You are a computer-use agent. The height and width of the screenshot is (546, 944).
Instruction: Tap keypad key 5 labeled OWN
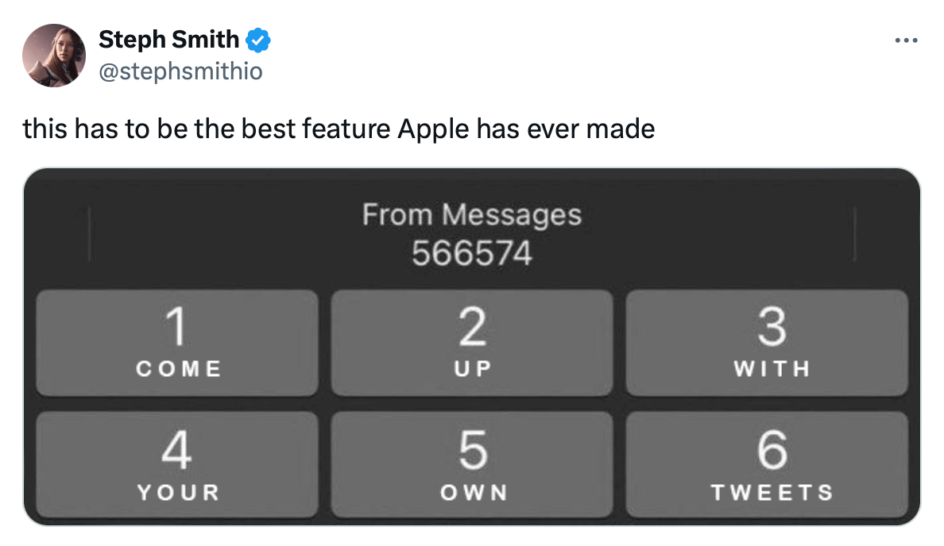[x=472, y=464]
